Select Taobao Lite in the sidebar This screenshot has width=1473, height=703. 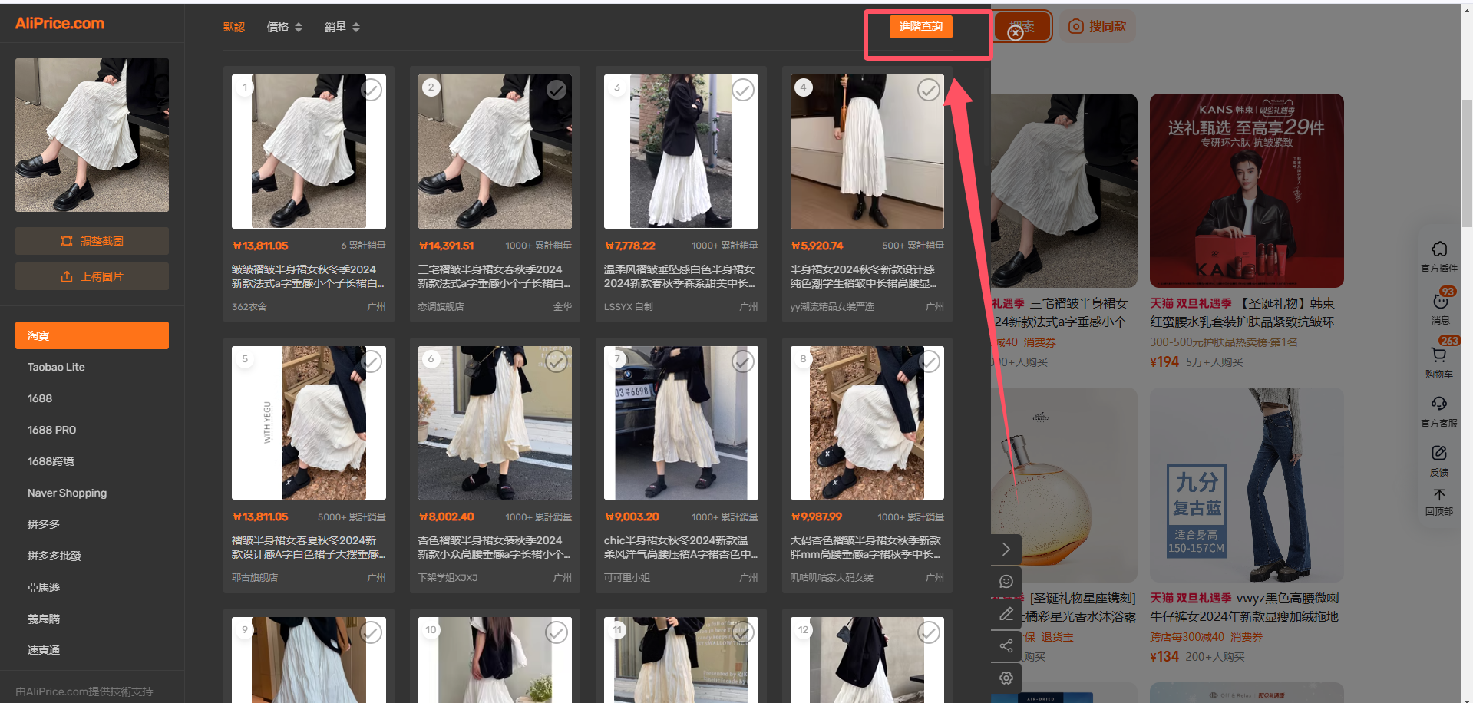coord(56,367)
